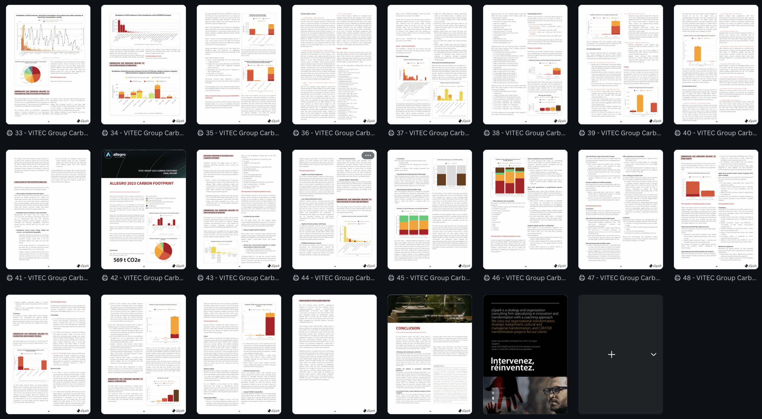Select page 45 thumbnail with stacked bars
762x419 pixels.
click(x=430, y=209)
